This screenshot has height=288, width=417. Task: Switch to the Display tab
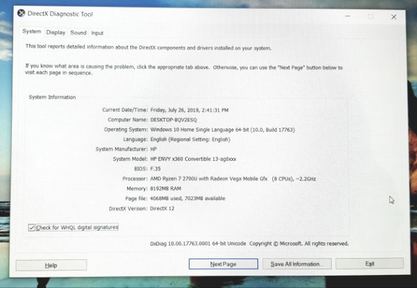click(x=55, y=33)
